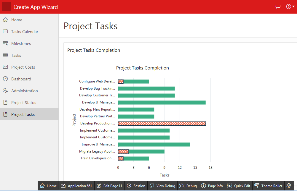The image size is (297, 191).
Task: Open Application 661 in developer toolbar
Action: tap(76, 186)
